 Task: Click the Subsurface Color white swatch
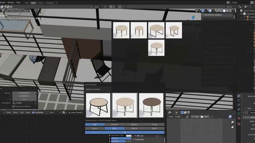[128, 136]
